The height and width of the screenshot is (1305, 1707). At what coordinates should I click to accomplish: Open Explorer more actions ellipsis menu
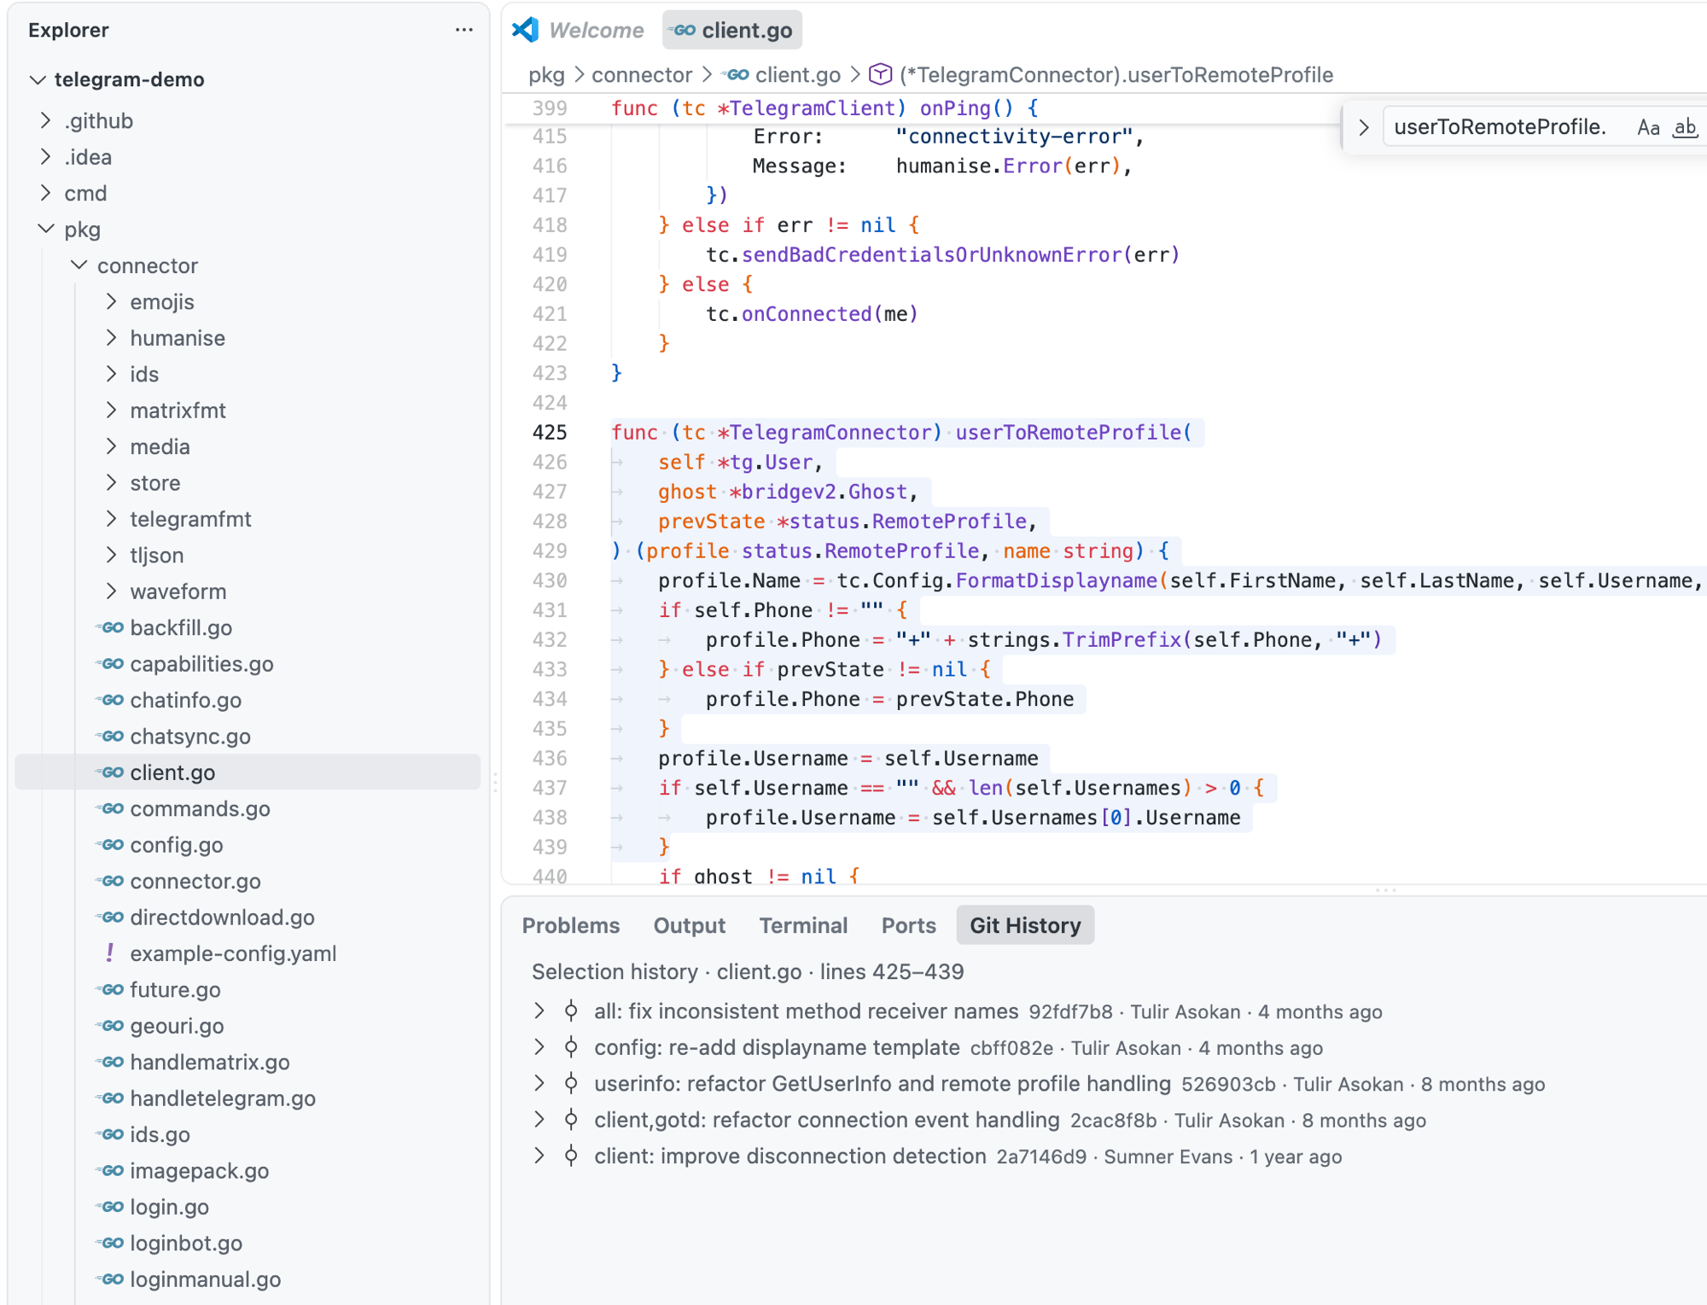click(x=463, y=30)
